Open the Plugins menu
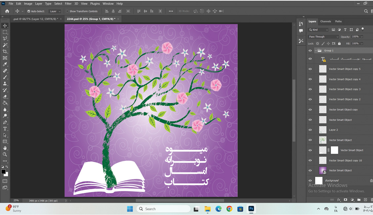The image size is (373, 215). 95,4
